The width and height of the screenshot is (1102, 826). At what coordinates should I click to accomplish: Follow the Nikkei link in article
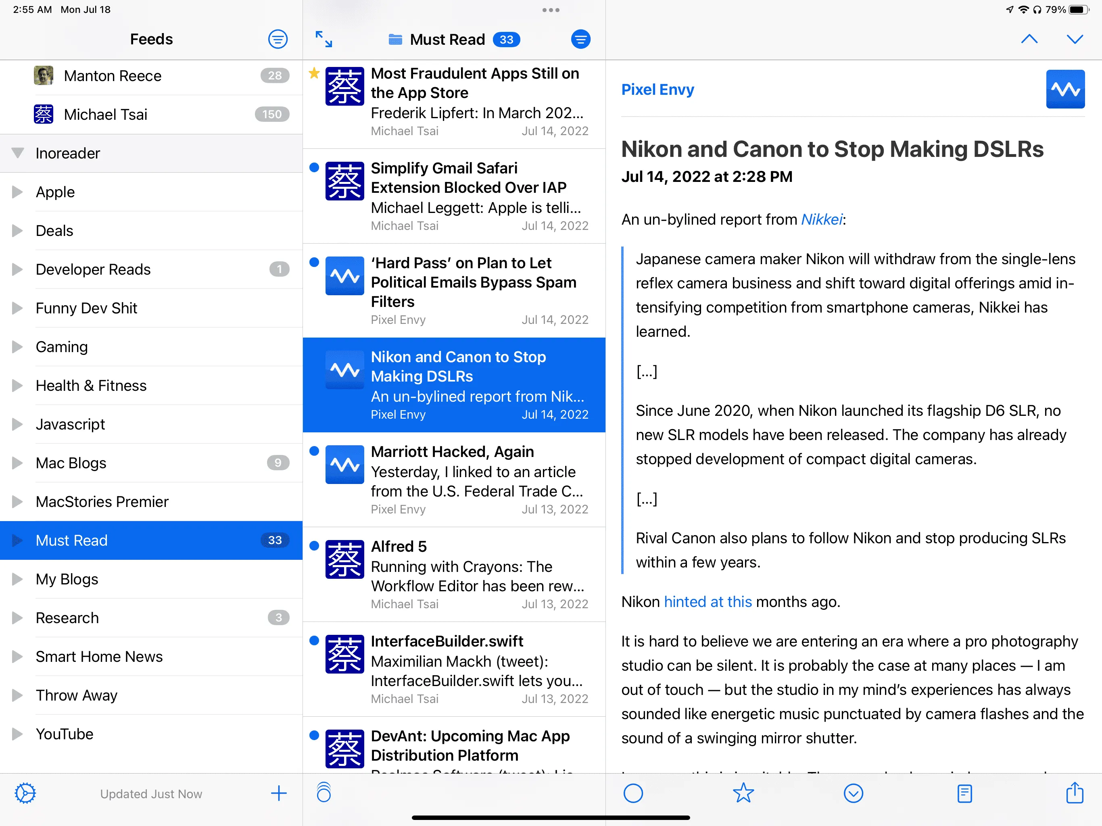pyautogui.click(x=822, y=219)
